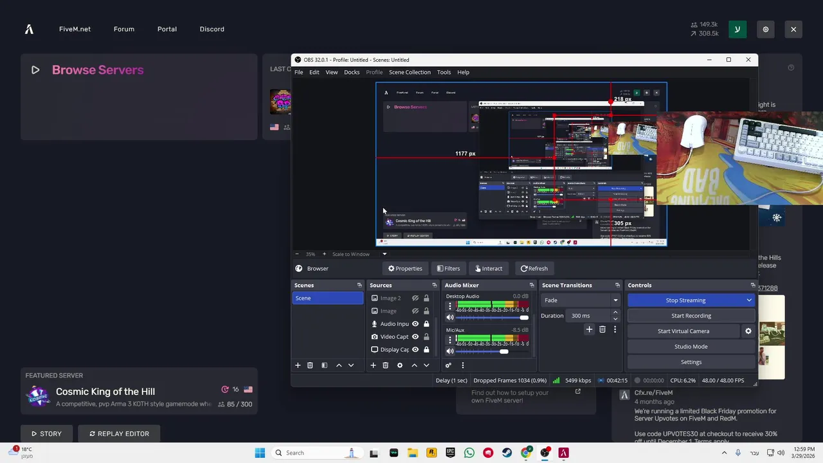Open the Scene Collection menu
The image size is (823, 463).
pyautogui.click(x=410, y=72)
